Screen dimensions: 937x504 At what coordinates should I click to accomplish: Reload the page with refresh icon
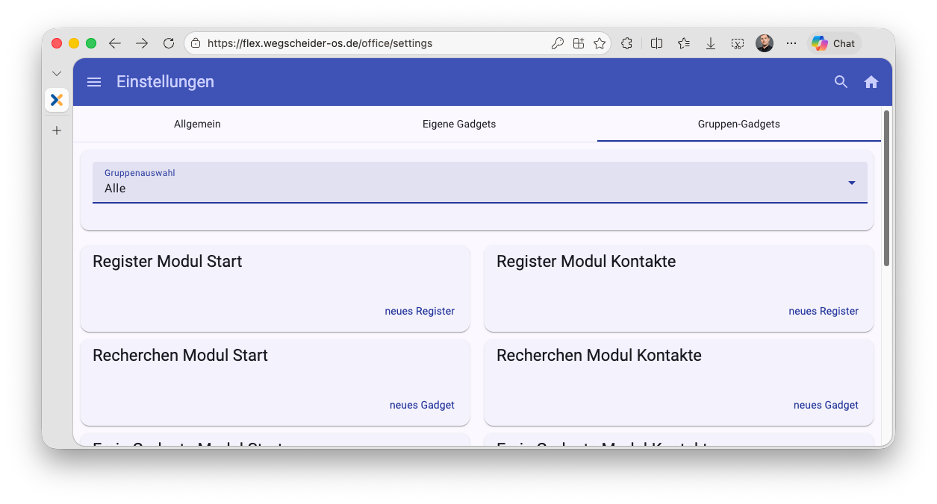point(169,43)
